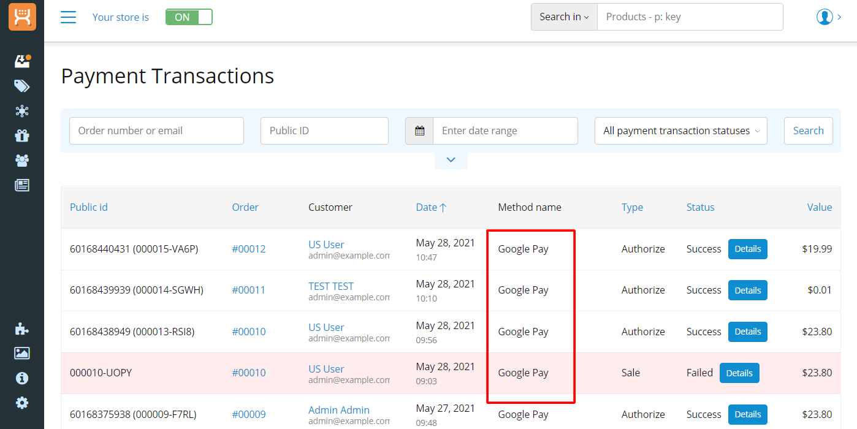This screenshot has height=429, width=857.
Task: Click the Order number or email field
Action: tap(156, 131)
